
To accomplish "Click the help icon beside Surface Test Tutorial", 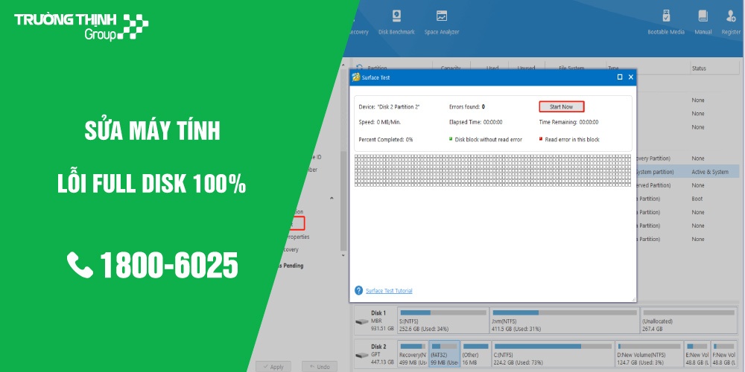I will (359, 290).
